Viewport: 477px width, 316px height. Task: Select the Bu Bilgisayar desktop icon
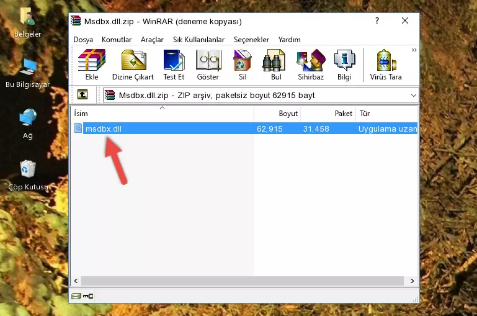coord(27,73)
